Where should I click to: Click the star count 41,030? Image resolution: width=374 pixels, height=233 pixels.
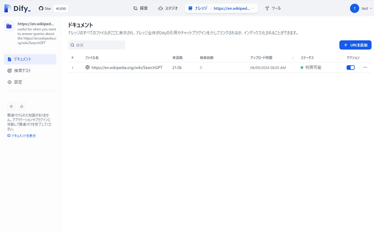pos(61,8)
